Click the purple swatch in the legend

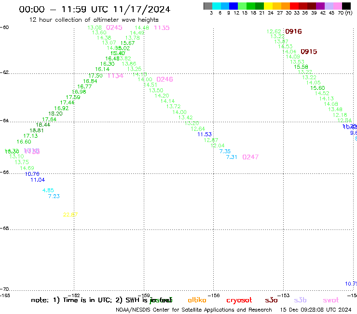click(x=320, y=6)
